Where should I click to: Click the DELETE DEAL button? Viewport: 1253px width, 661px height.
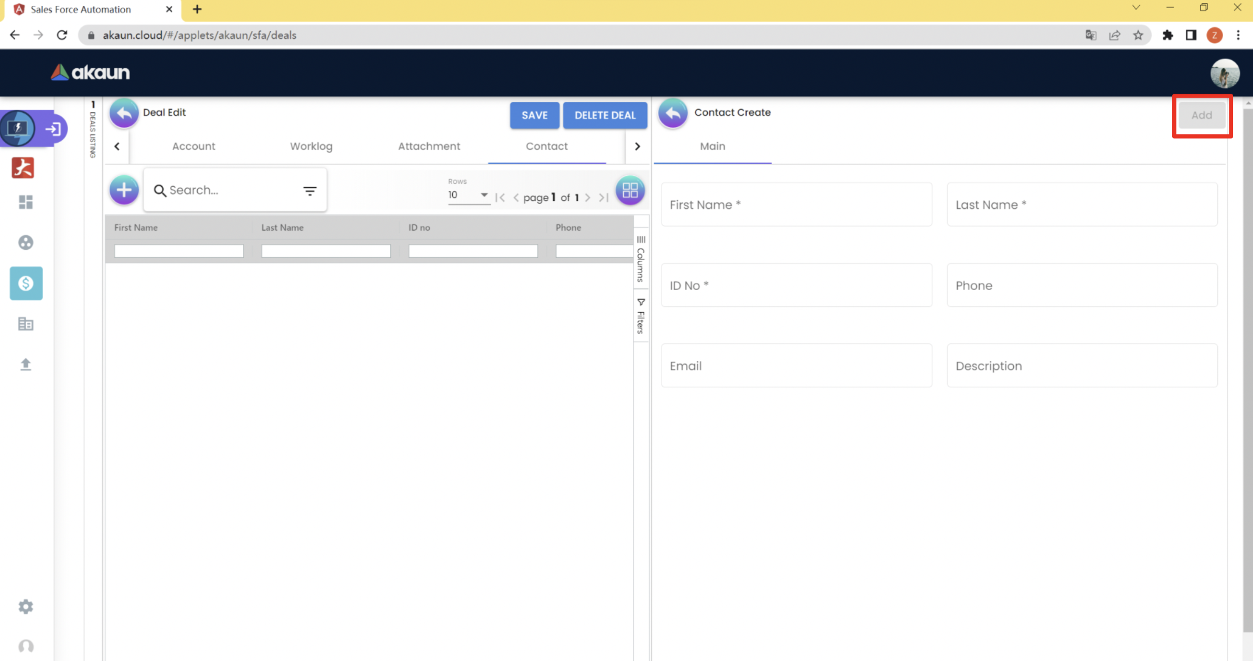pyautogui.click(x=604, y=115)
